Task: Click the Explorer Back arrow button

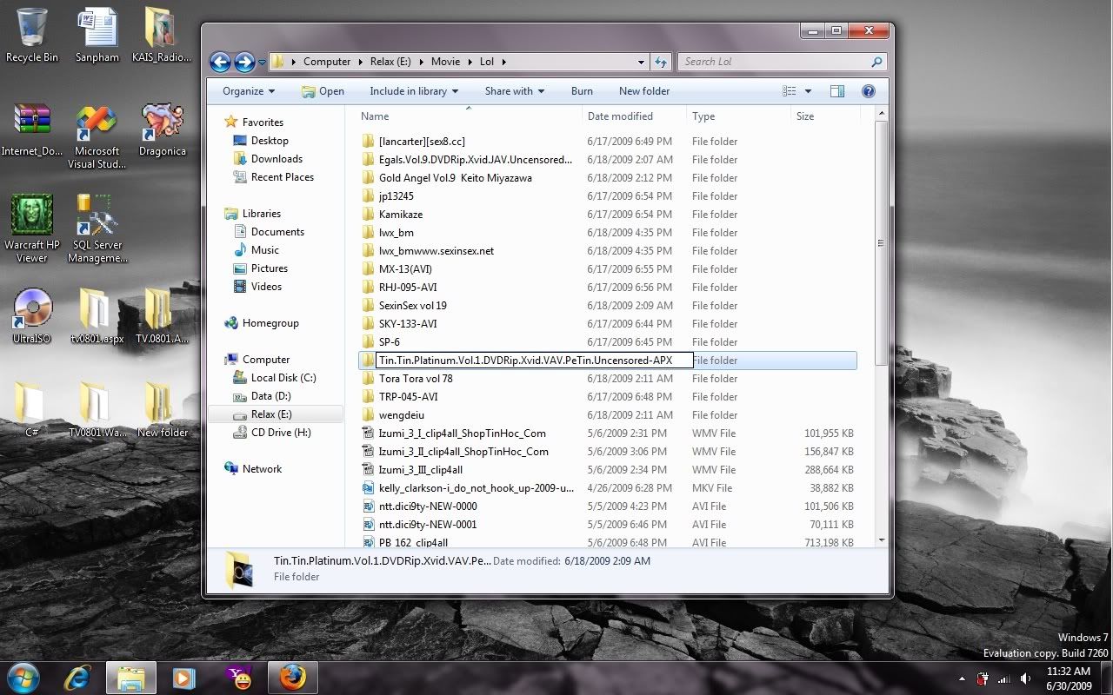Action: click(220, 62)
